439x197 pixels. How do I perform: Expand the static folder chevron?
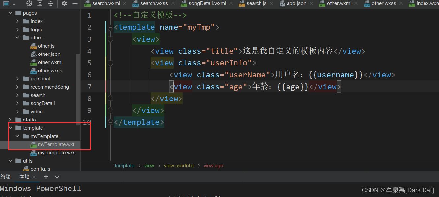point(10,120)
